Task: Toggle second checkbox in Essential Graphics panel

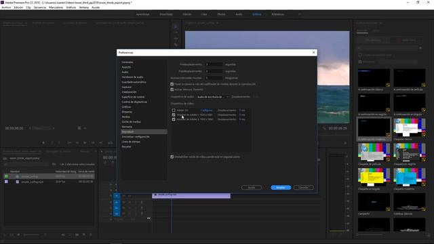Action: (x=360, y=62)
